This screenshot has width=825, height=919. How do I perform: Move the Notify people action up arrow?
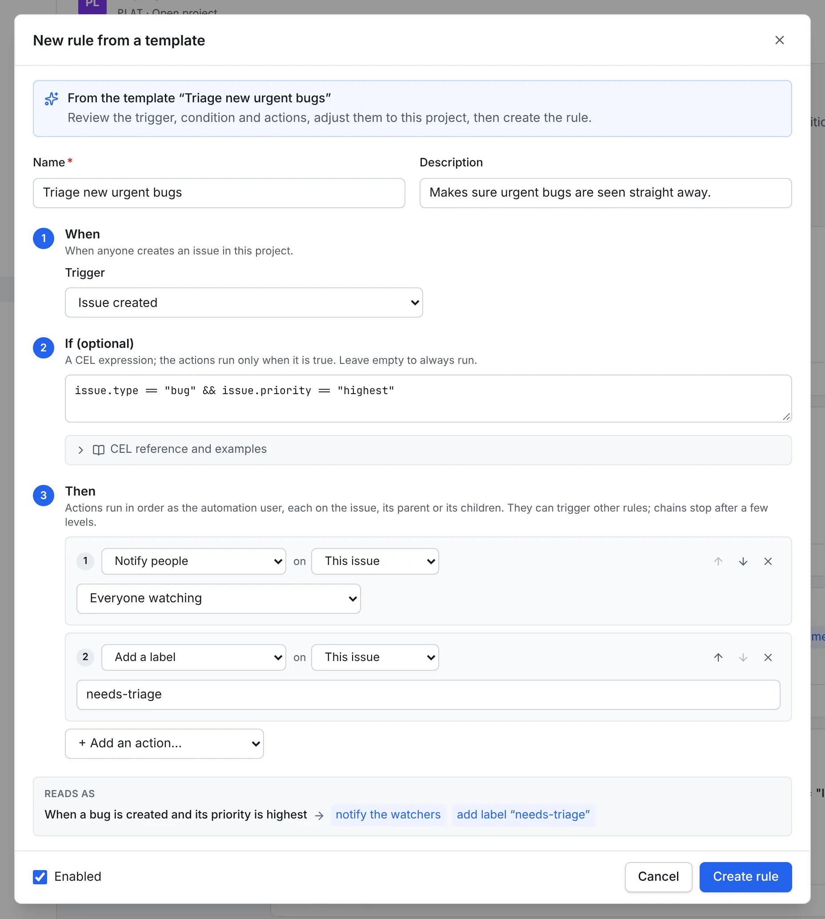tap(718, 561)
